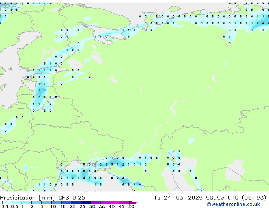Click the 0.5–1 mm legend swatch
Screen dimensions: 269x208
[17, 202]
